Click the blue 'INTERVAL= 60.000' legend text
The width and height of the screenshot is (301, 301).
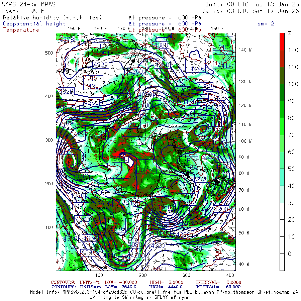coord(218,287)
